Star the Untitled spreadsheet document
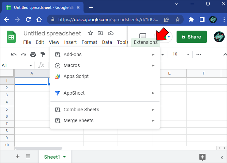This screenshot has height=163, width=227. click(x=90, y=33)
